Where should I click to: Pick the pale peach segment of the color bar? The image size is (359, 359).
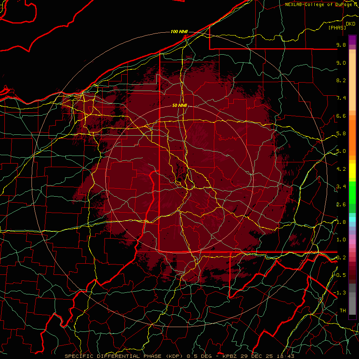tap(352, 82)
